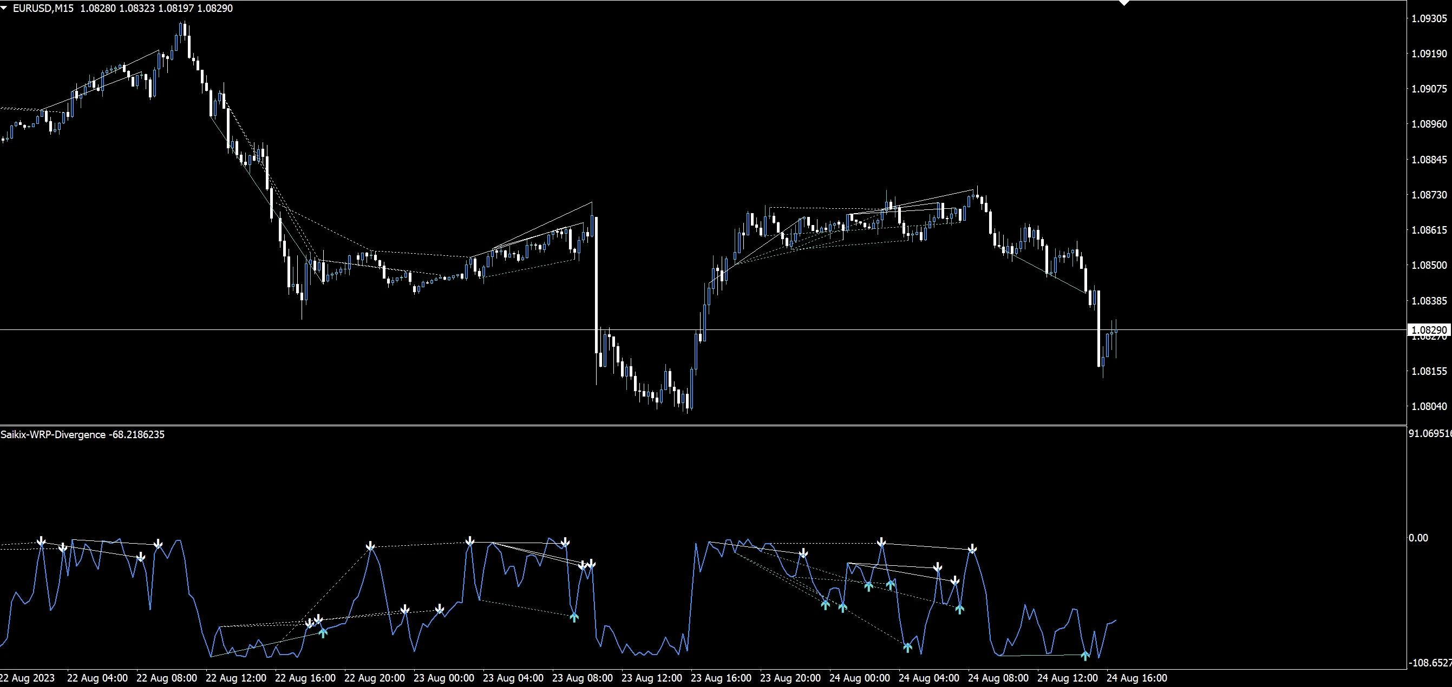Click the first white down arrow in the indicator
The height and width of the screenshot is (687, 1452).
pyautogui.click(x=41, y=541)
